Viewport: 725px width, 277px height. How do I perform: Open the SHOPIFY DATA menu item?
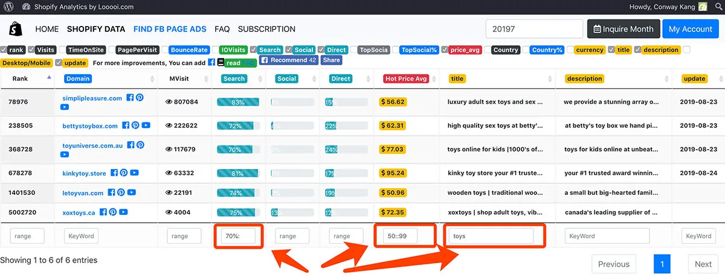[96, 29]
